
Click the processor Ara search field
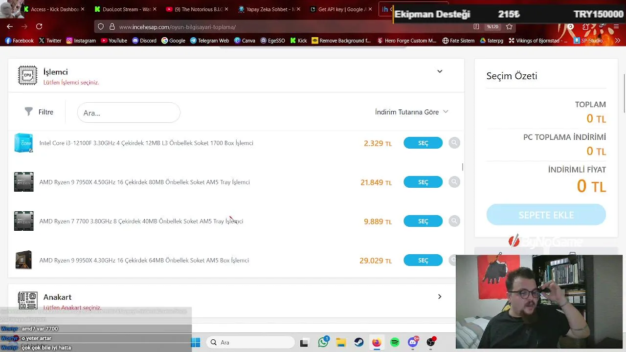[129, 112]
